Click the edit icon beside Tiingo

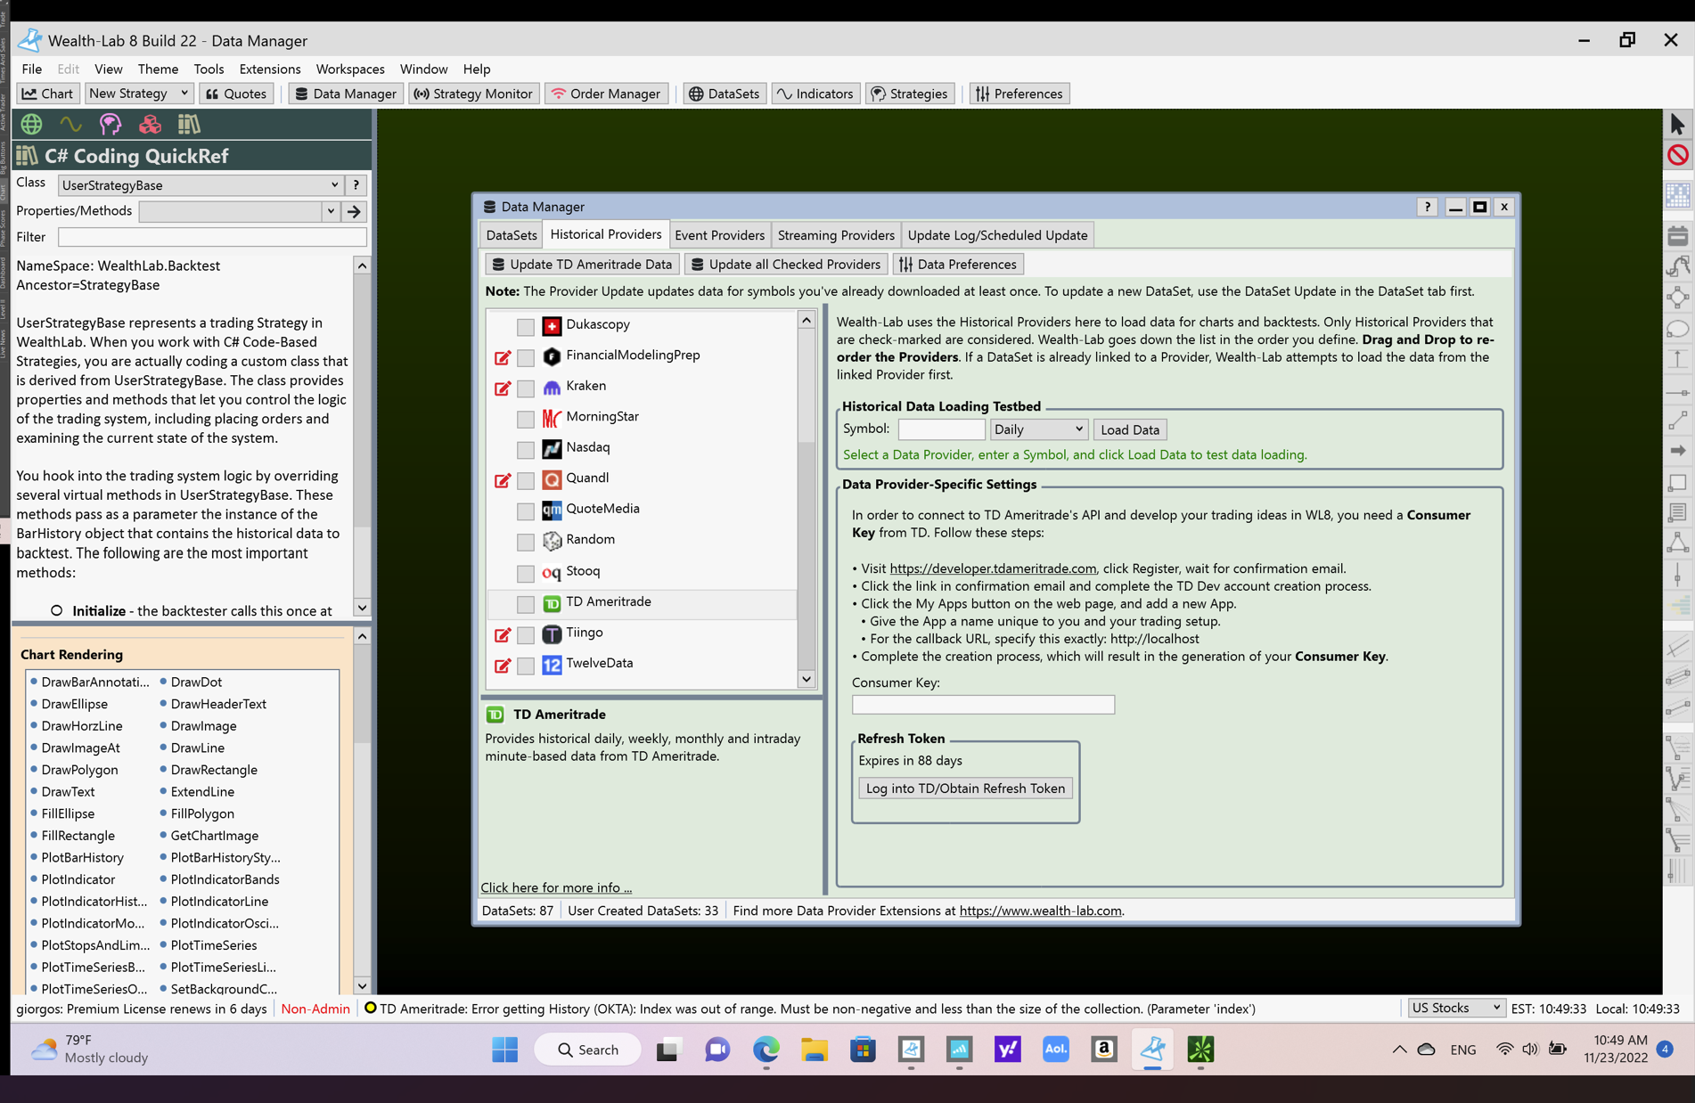click(x=503, y=634)
